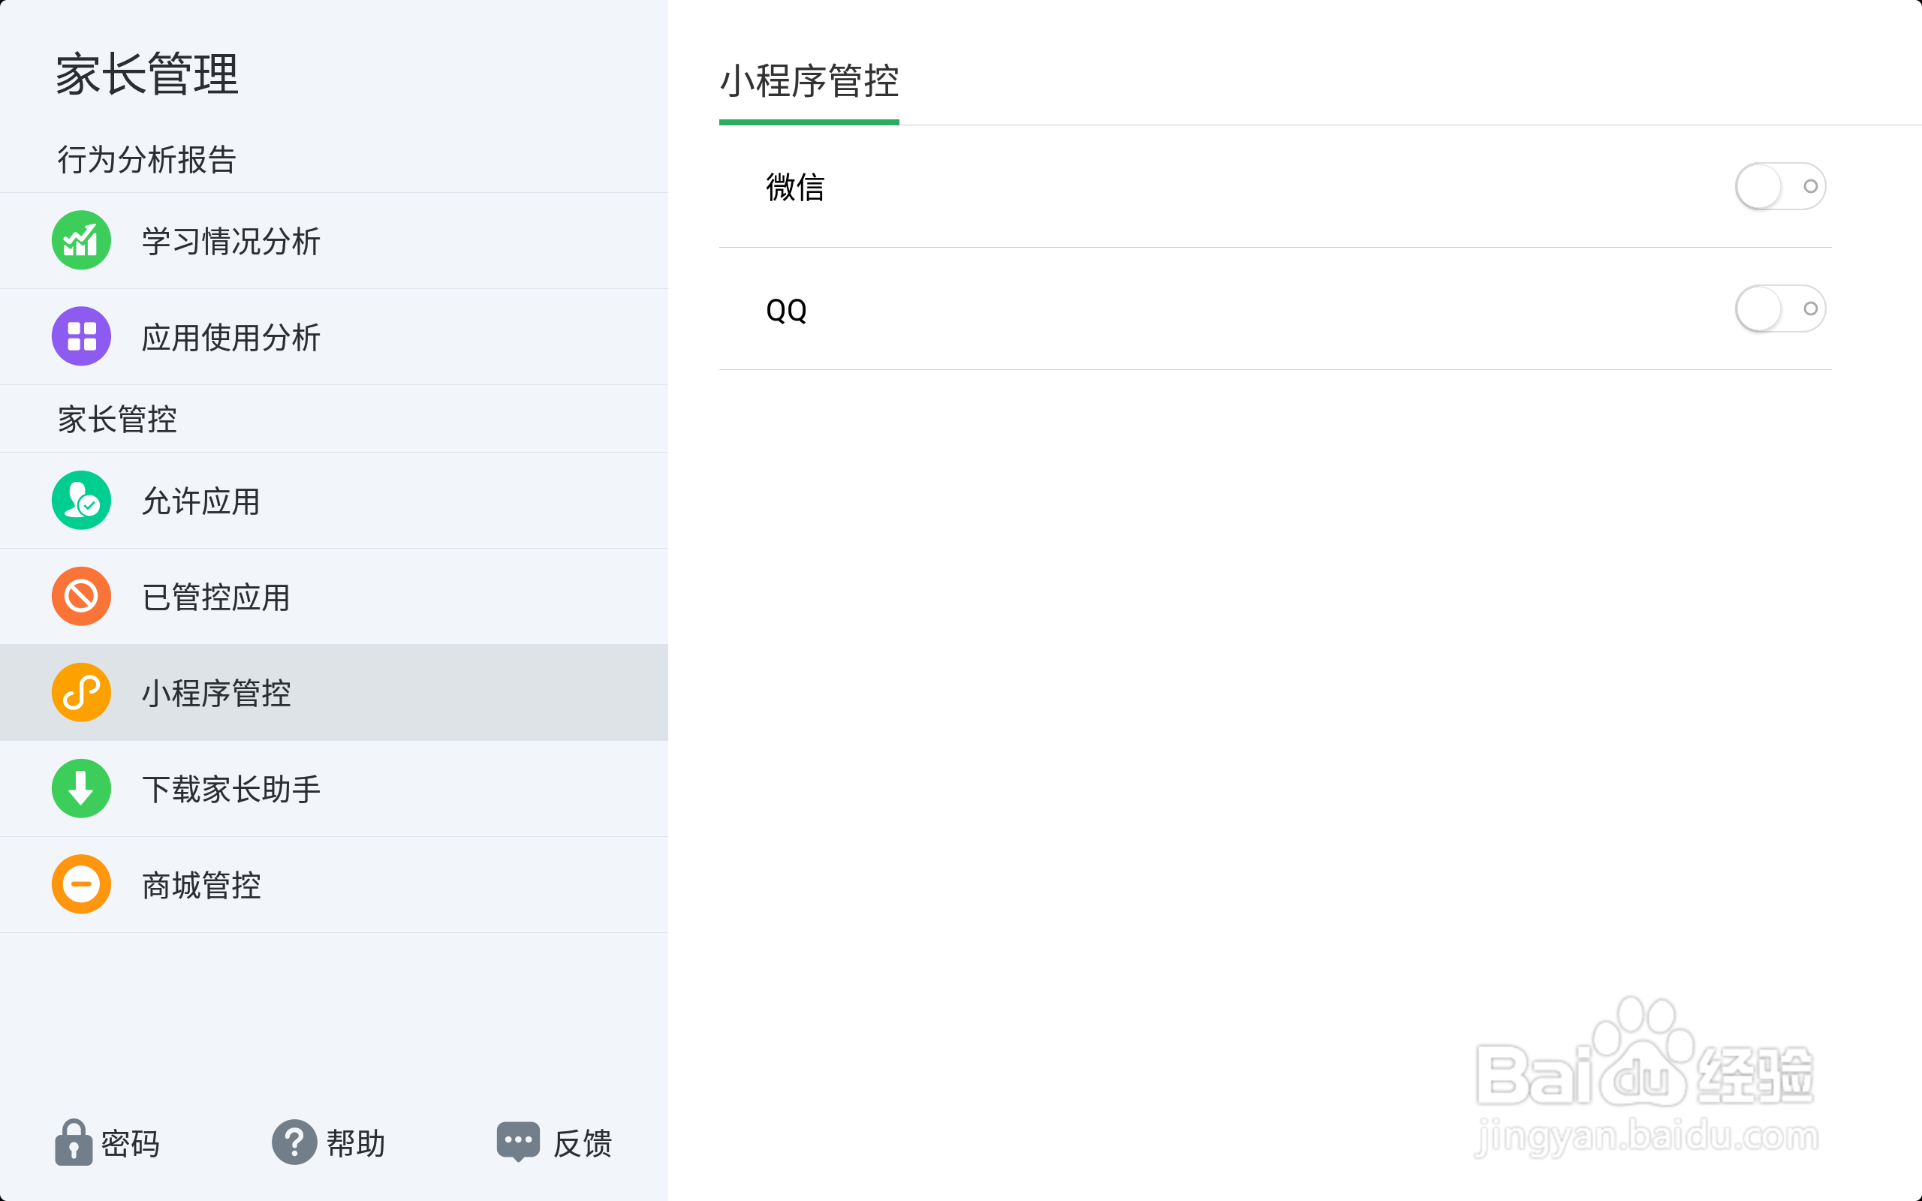This screenshot has height=1201, width=1922.
Task: Open the speech bubble 反馈 icon
Action: point(518,1142)
